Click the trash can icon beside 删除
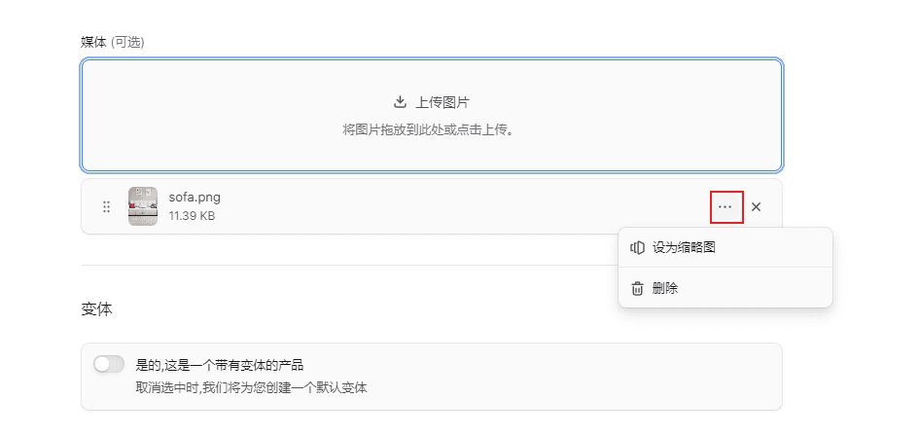Screen dimensions: 920x435 click(x=637, y=288)
